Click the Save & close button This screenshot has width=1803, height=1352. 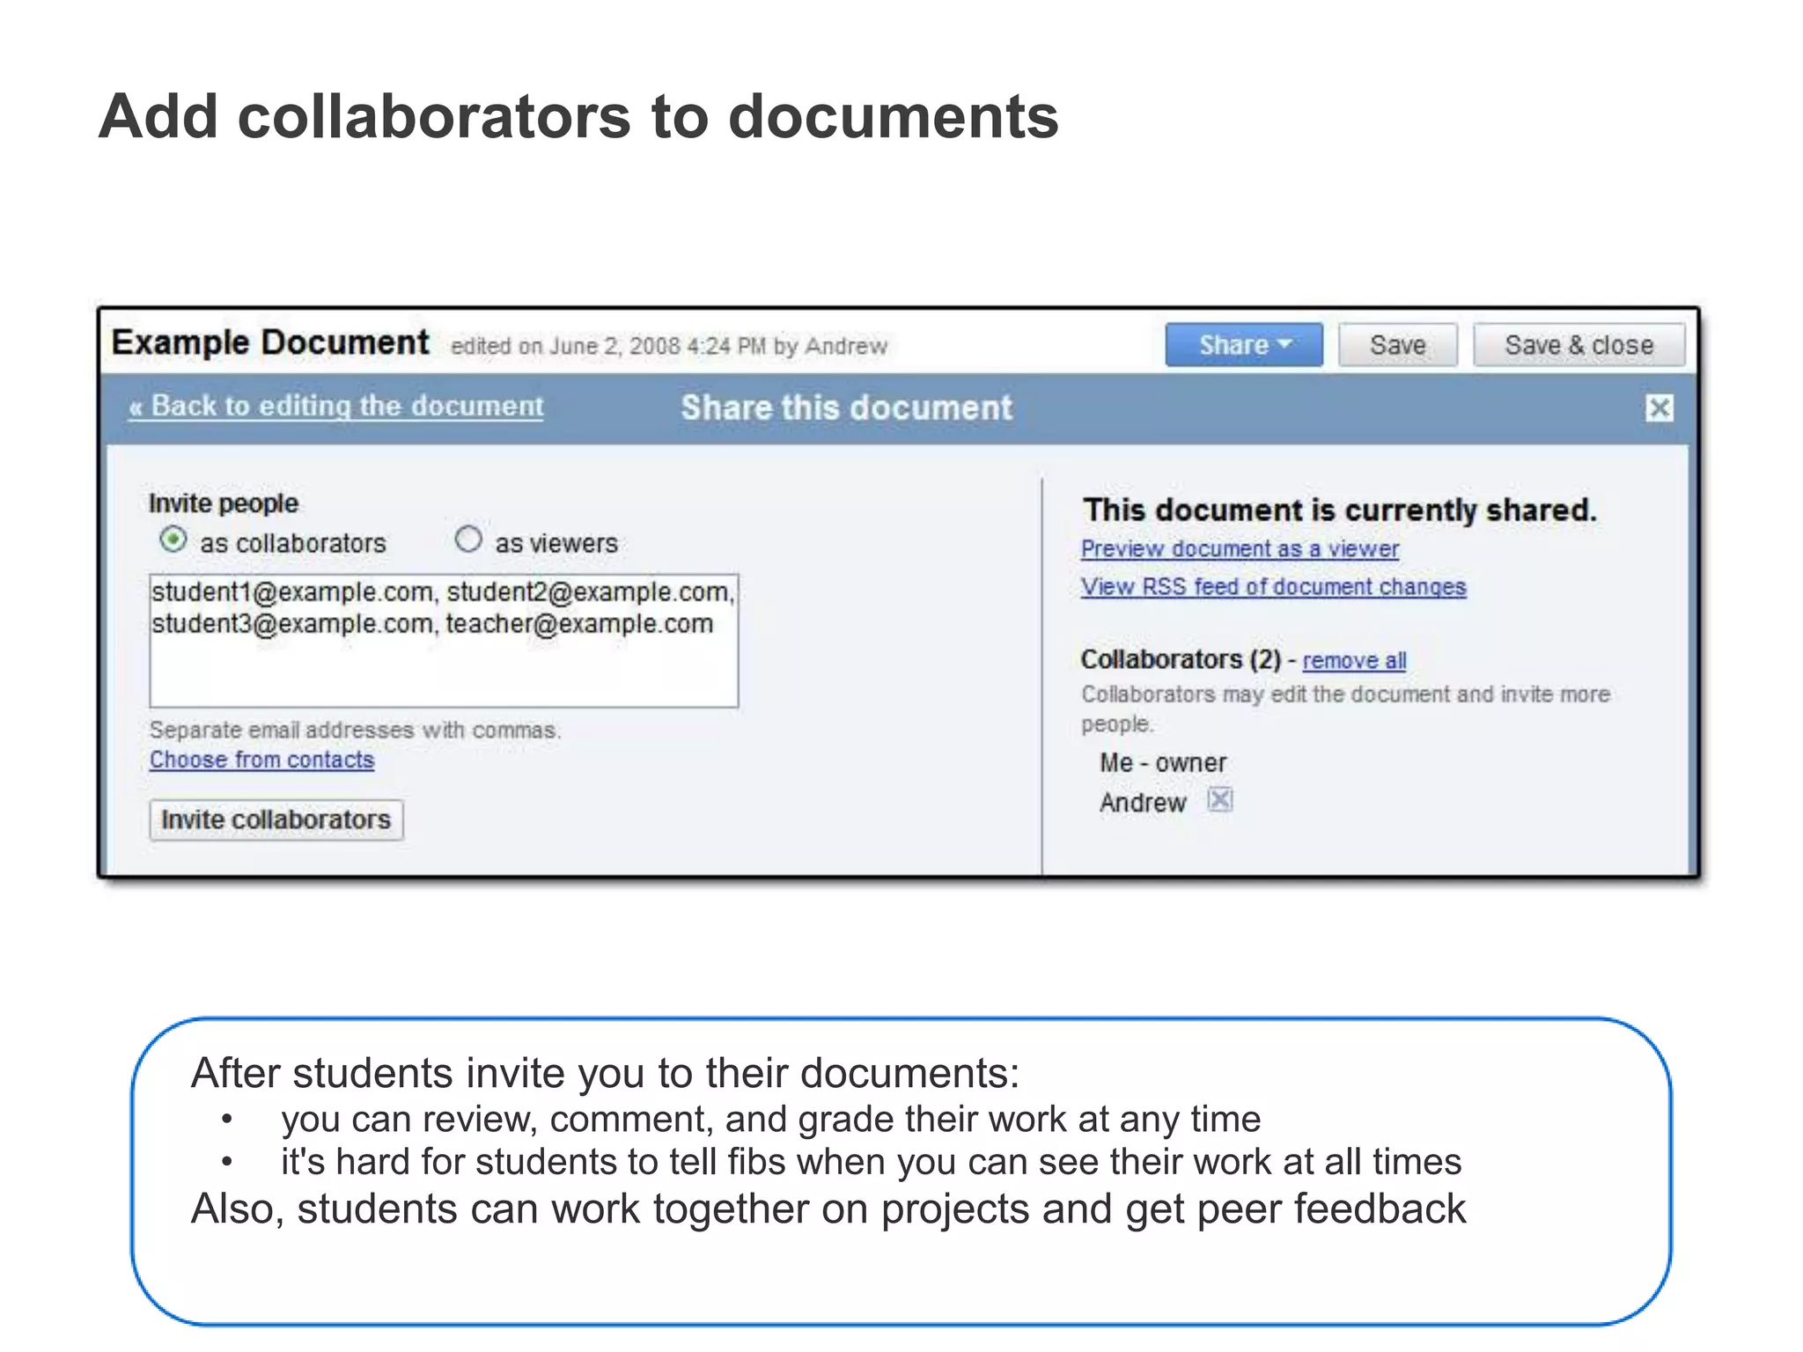pyautogui.click(x=1579, y=344)
